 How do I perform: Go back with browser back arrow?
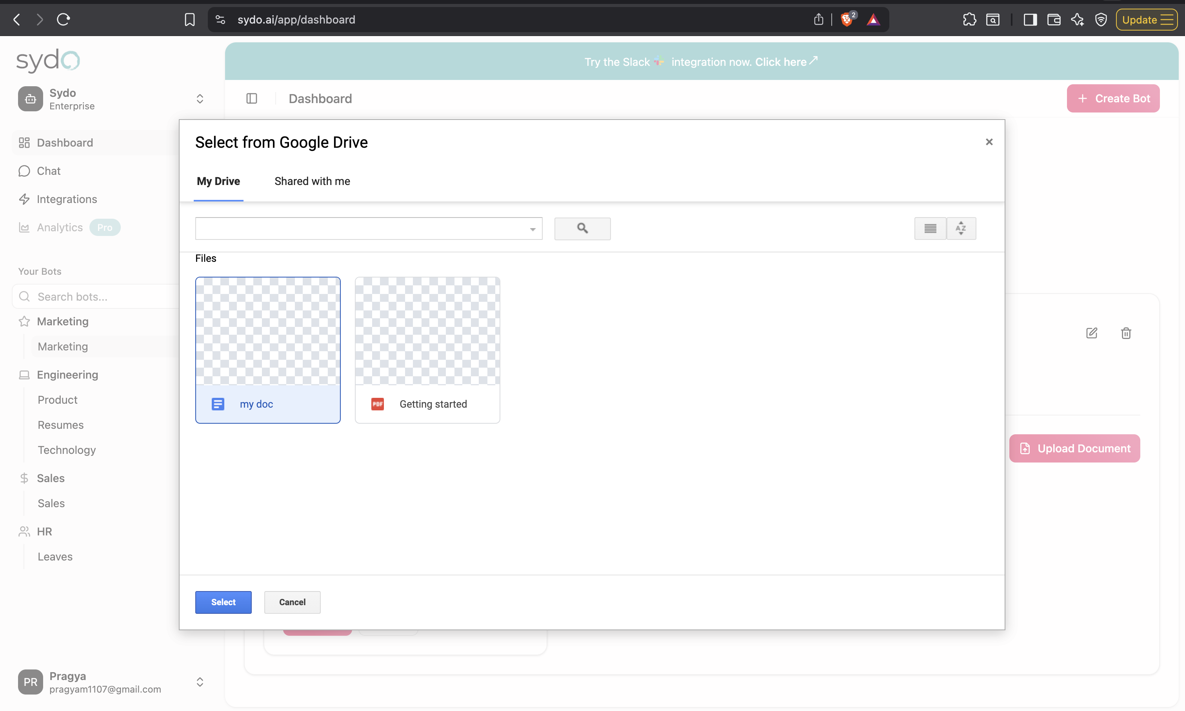[x=17, y=20]
